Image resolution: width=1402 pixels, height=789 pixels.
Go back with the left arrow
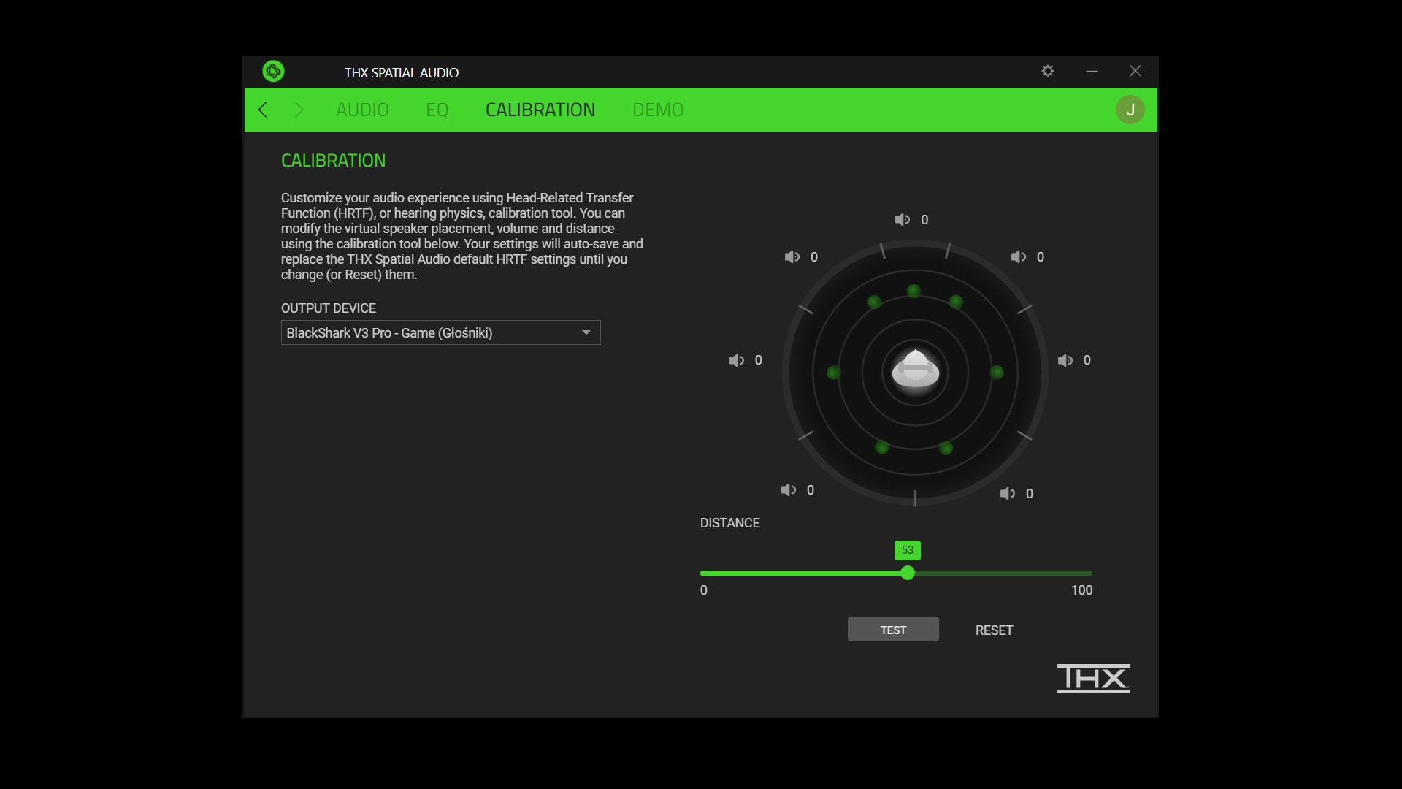[263, 110]
